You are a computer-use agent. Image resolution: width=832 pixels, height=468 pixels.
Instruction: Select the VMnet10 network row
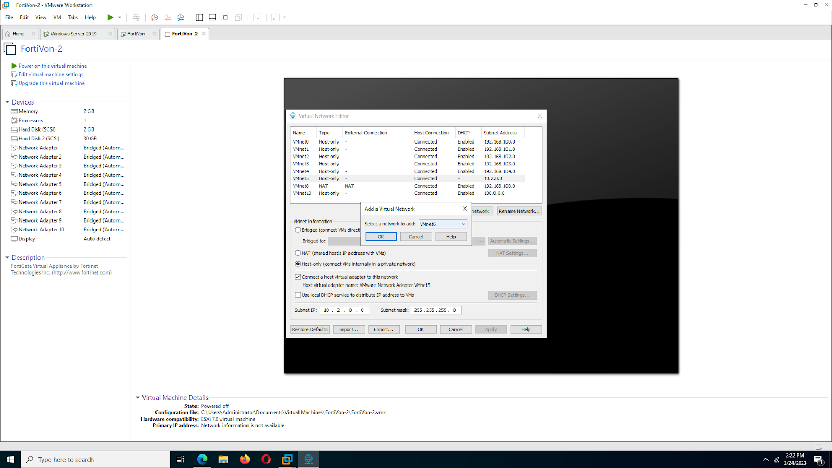tap(408, 193)
